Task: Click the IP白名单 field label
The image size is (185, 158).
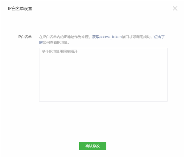Action: tap(25, 37)
